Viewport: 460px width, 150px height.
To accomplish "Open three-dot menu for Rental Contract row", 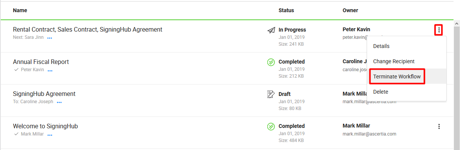I will coord(439,30).
